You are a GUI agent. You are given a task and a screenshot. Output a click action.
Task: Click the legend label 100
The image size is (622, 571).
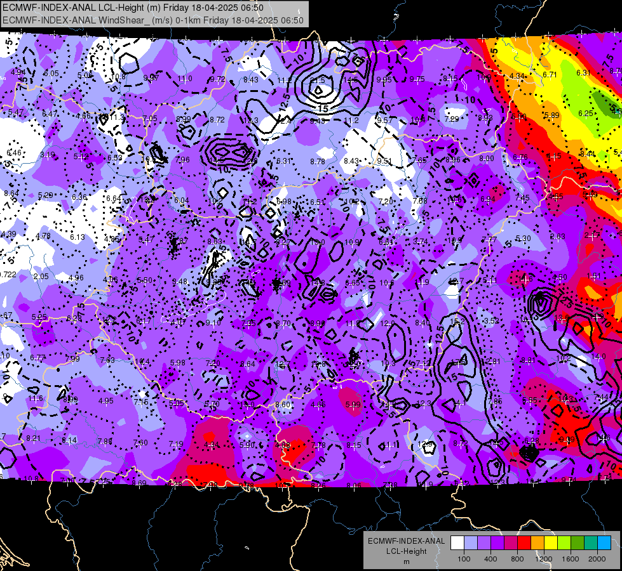pos(464,559)
